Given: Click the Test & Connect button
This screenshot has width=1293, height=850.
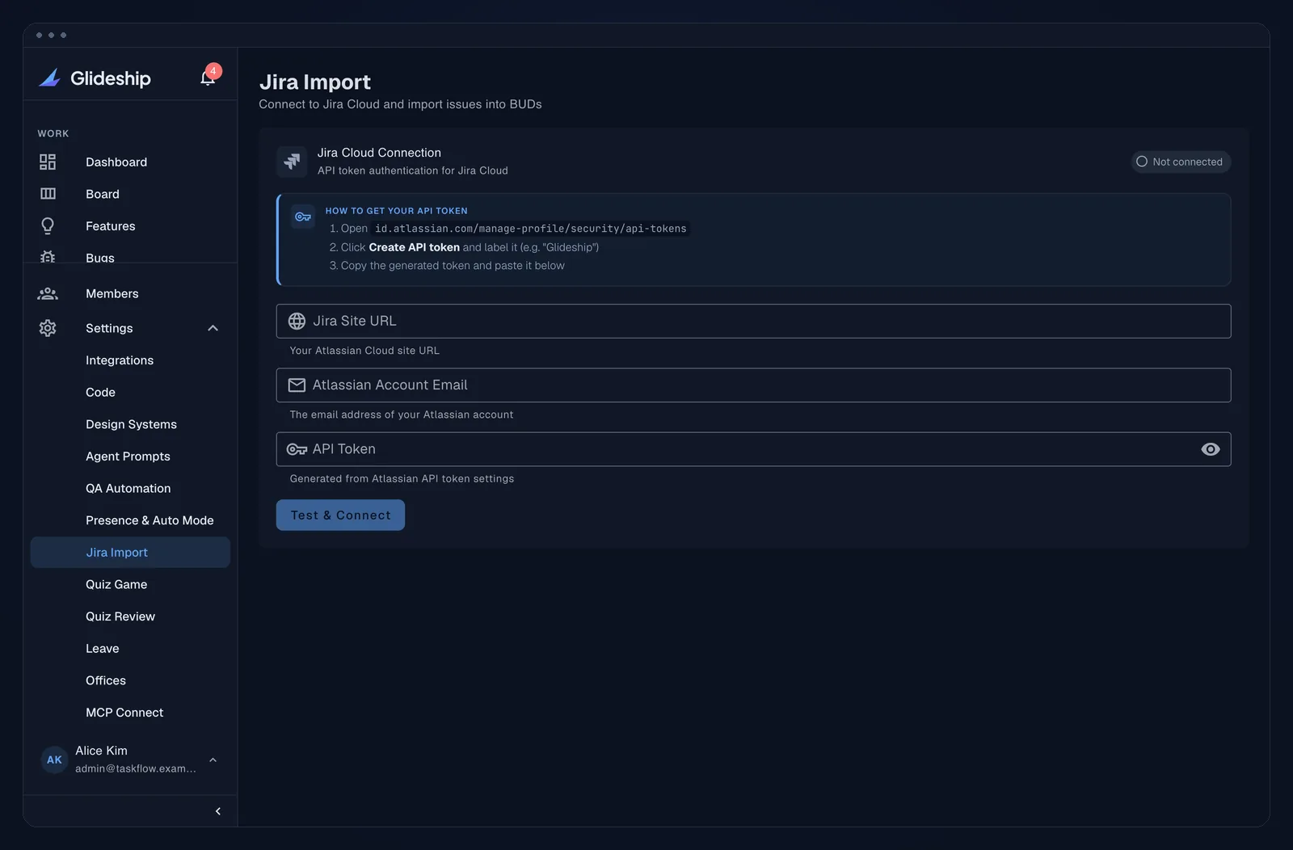Looking at the screenshot, I should point(340,515).
